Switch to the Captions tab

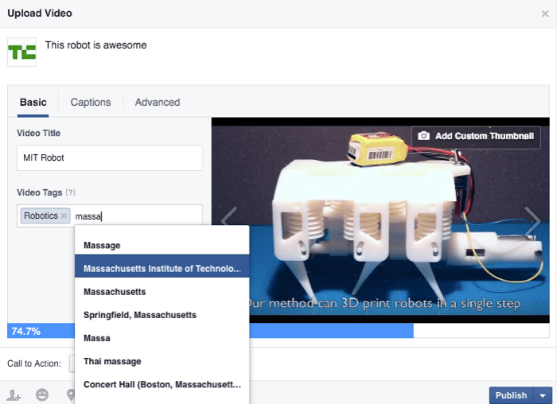click(x=90, y=102)
